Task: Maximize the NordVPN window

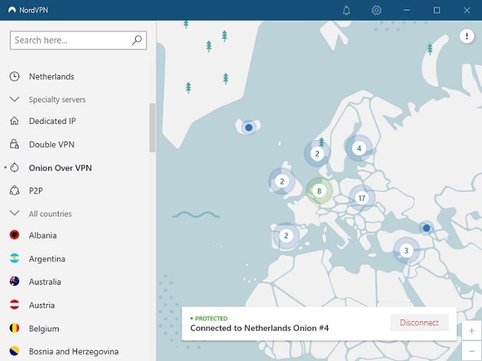Action: 437,10
